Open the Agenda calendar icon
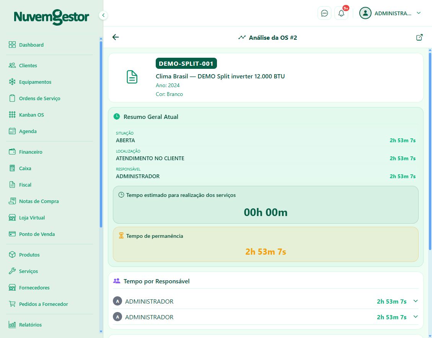The image size is (432, 338). (12, 131)
